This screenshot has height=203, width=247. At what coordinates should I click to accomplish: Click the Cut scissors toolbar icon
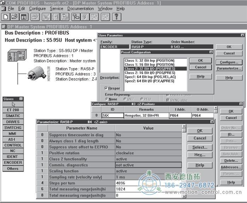(x=46, y=17)
